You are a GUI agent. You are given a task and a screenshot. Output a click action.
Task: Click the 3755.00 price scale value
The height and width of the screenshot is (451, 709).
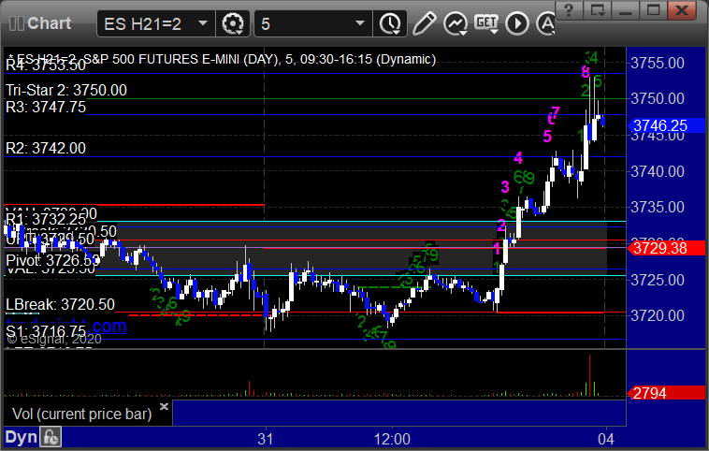click(658, 63)
